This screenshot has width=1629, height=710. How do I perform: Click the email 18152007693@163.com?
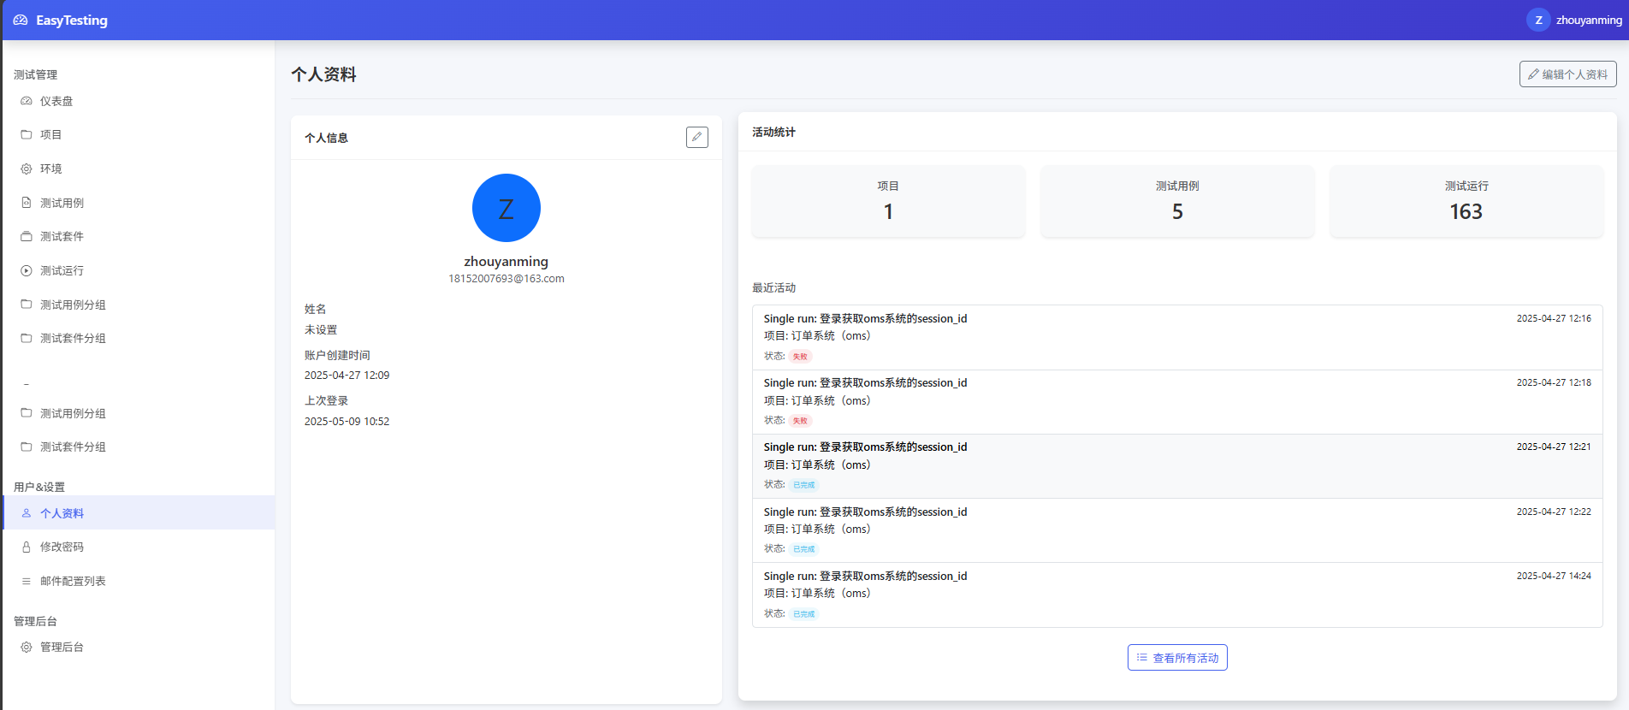tap(506, 279)
